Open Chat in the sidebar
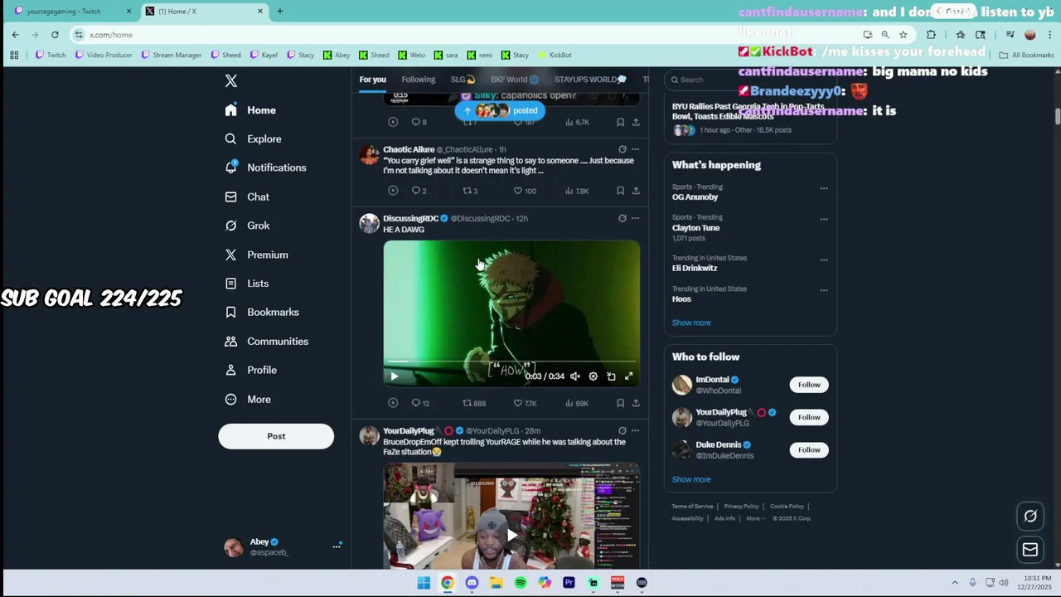This screenshot has width=1061, height=597. pos(248,197)
